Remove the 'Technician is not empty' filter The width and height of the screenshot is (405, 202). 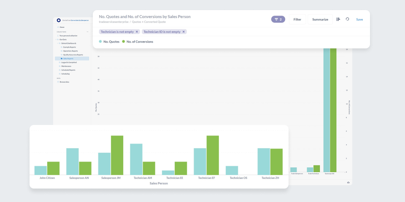pyautogui.click(x=137, y=32)
